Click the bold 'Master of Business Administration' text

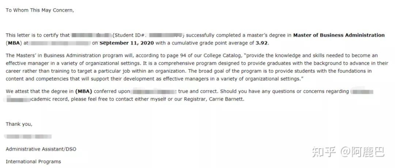coord(339,35)
